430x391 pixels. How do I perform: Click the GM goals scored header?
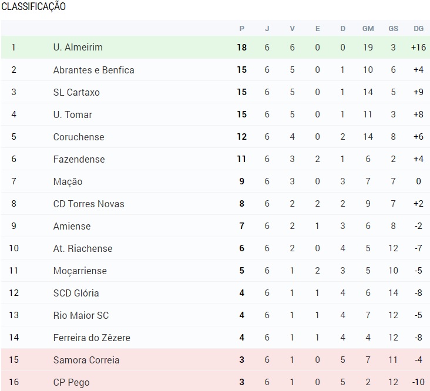click(368, 29)
